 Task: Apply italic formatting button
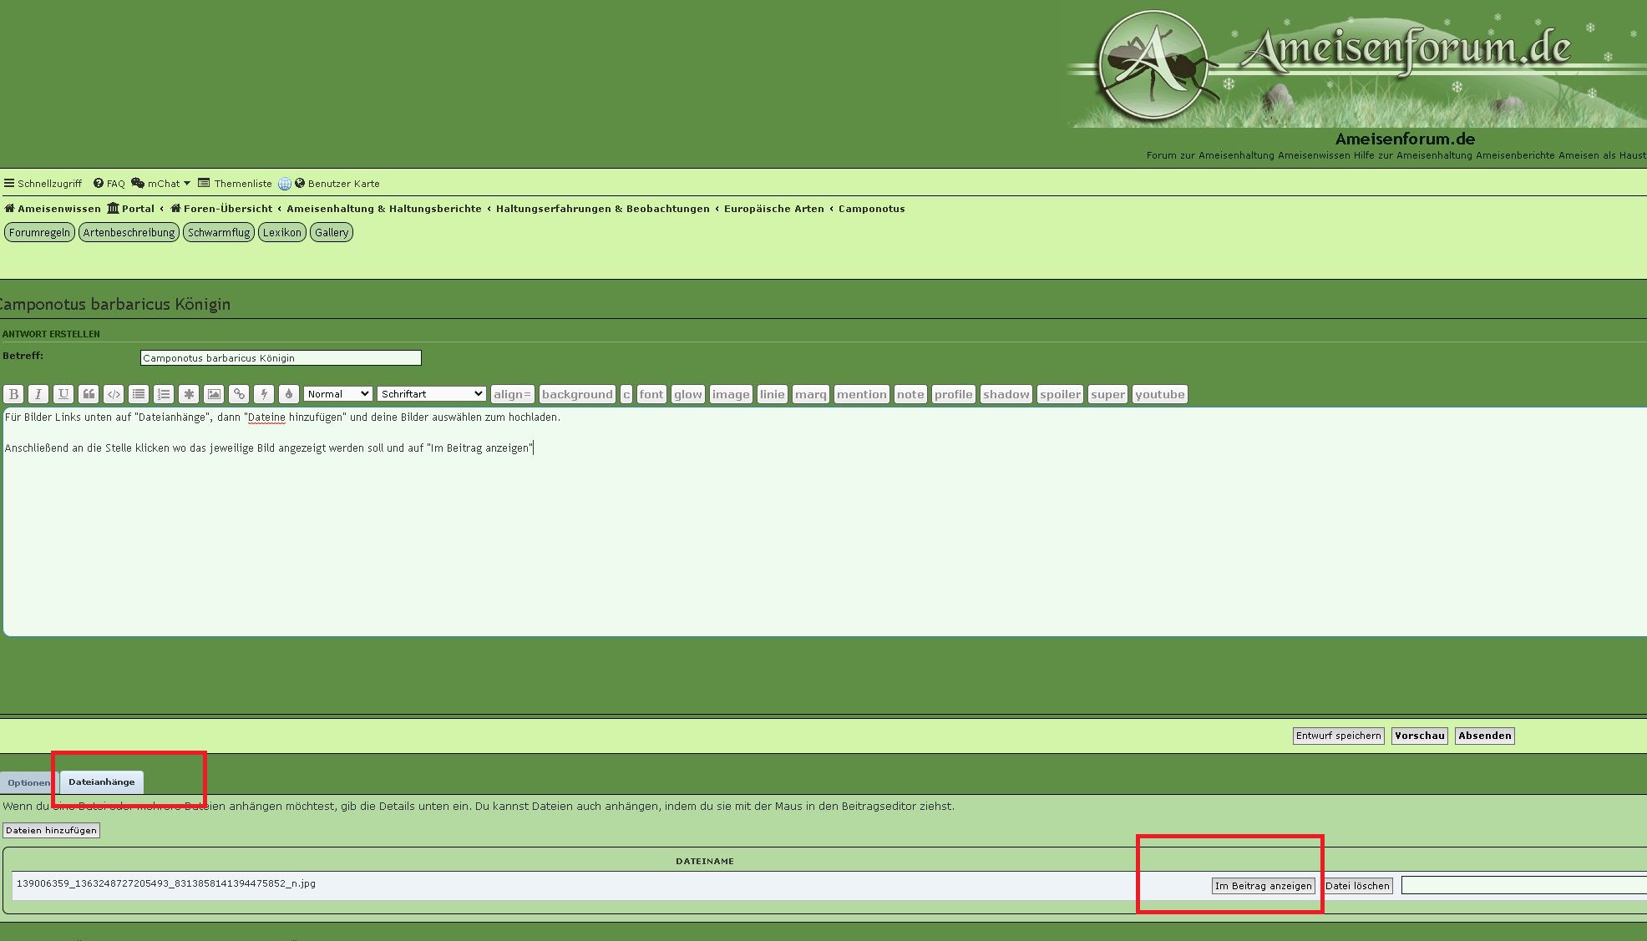pos(38,394)
